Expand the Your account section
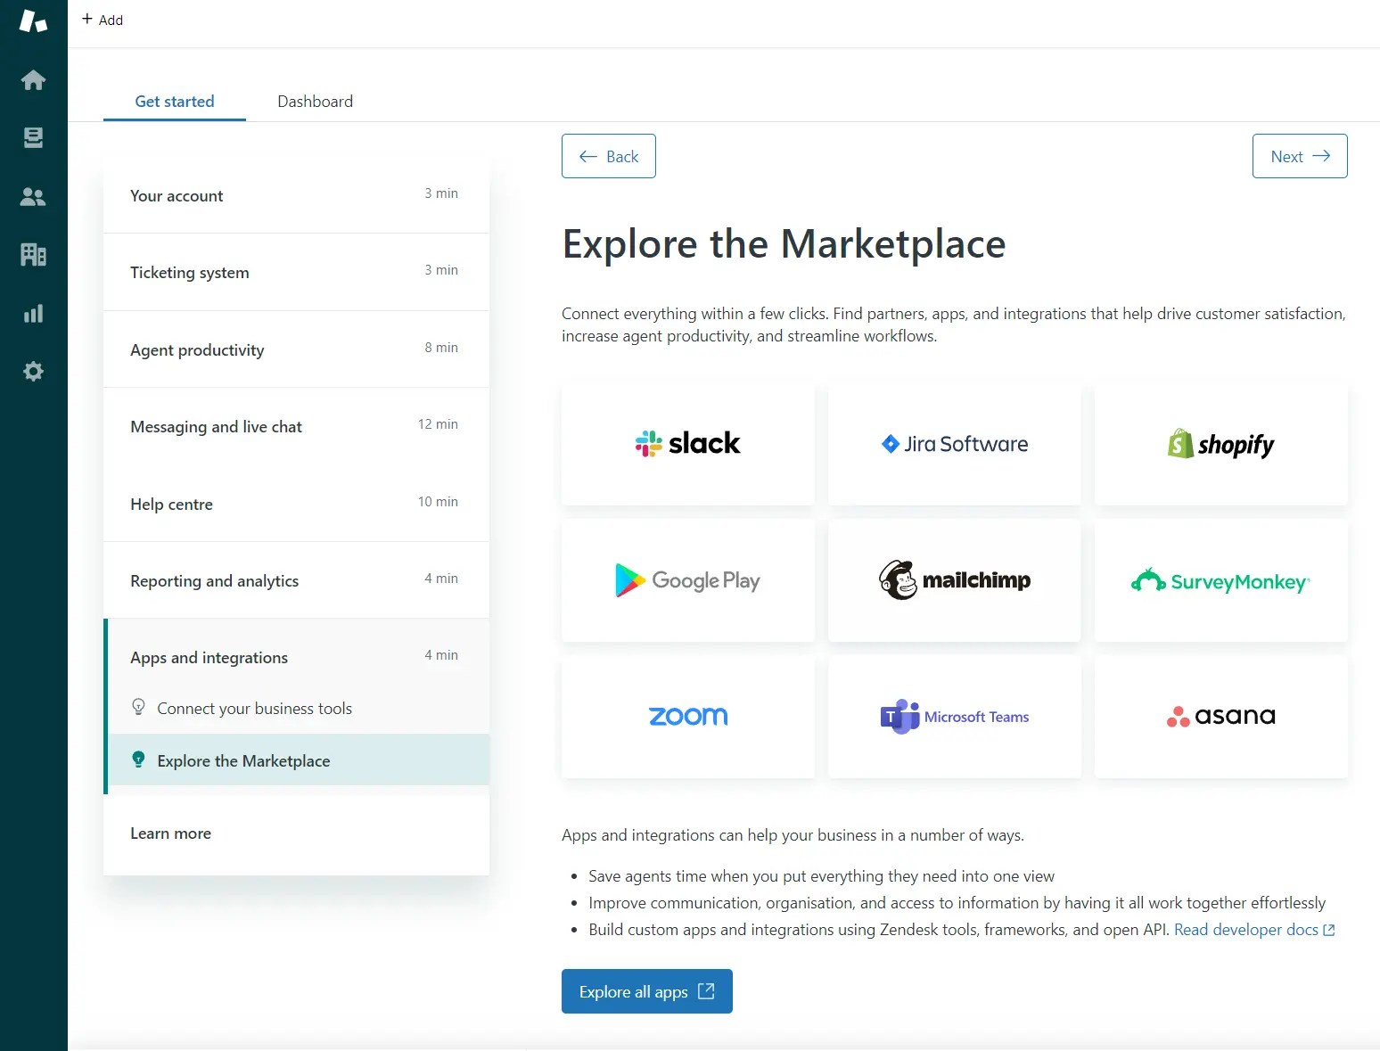The height and width of the screenshot is (1051, 1380). tap(294, 195)
